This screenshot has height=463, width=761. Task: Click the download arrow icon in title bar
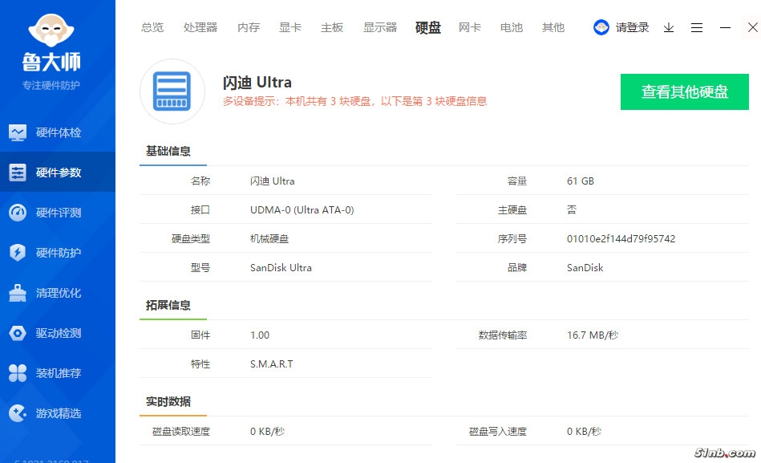pyautogui.click(x=669, y=27)
